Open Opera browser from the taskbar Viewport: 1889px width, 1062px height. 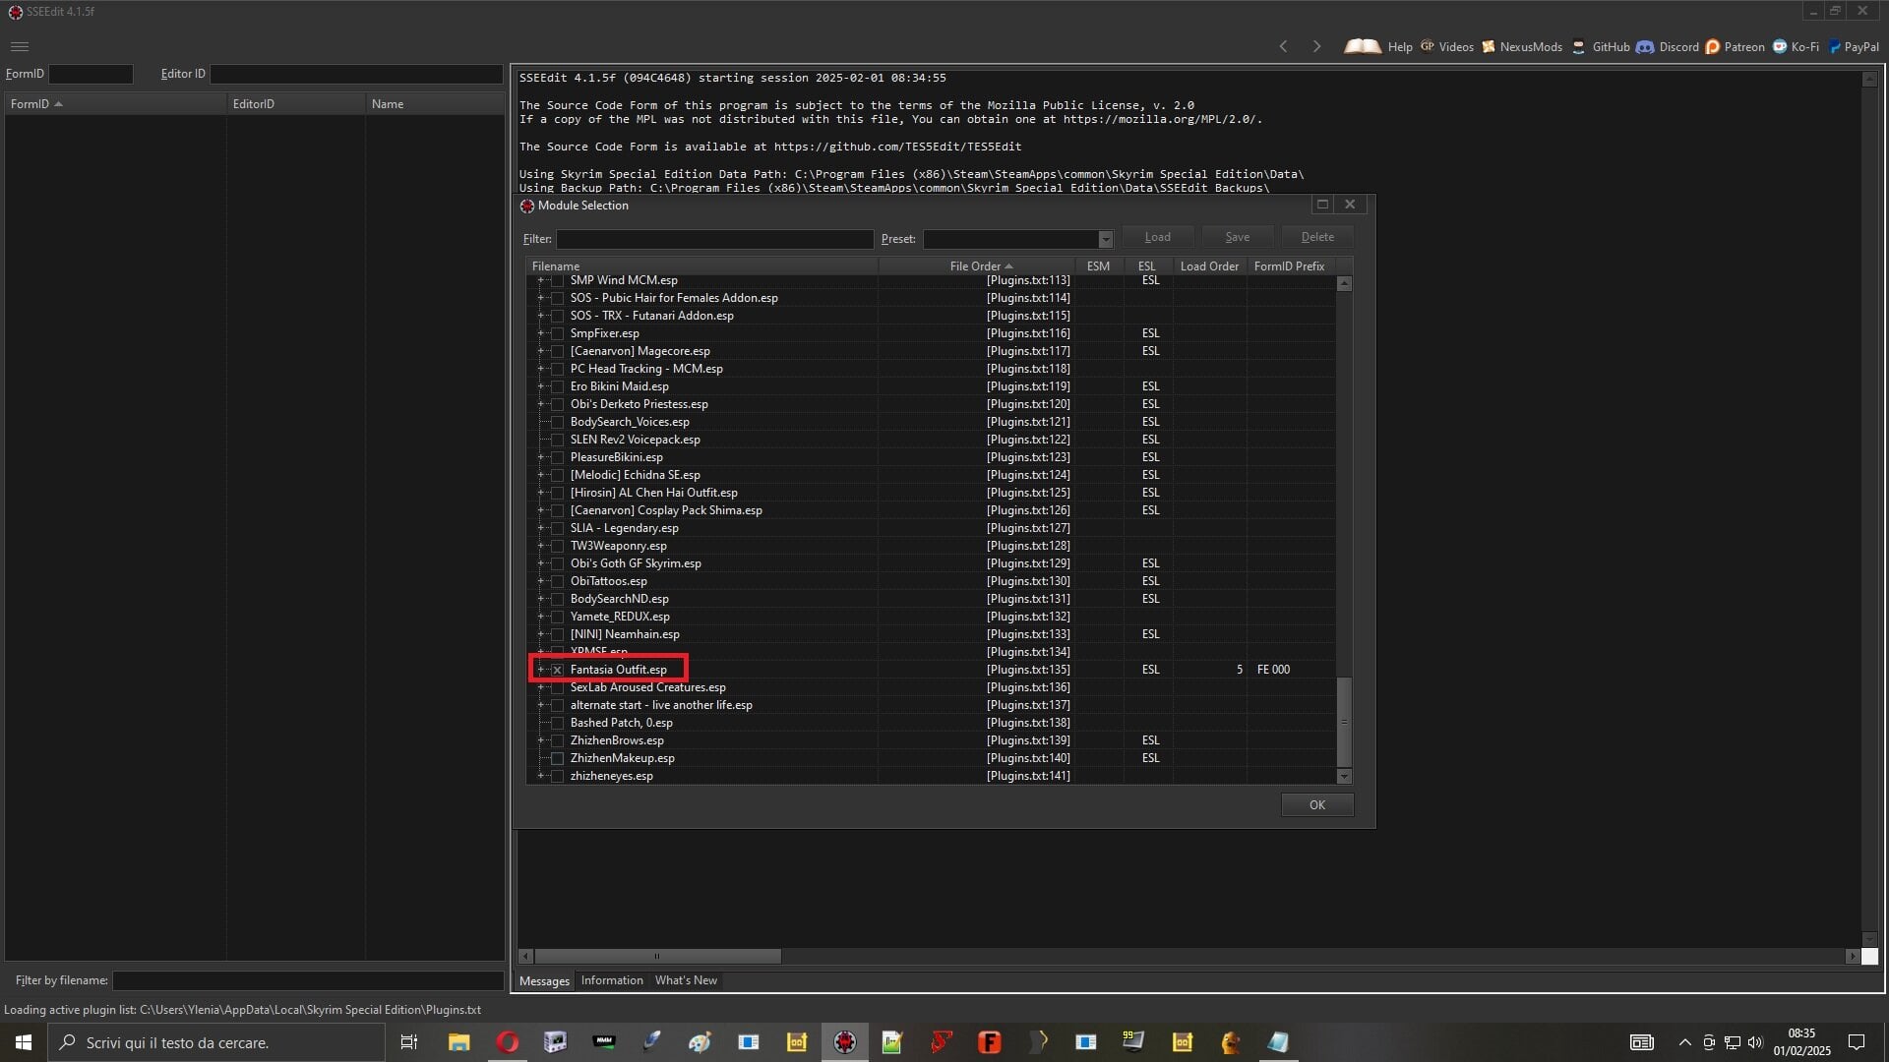coord(508,1042)
